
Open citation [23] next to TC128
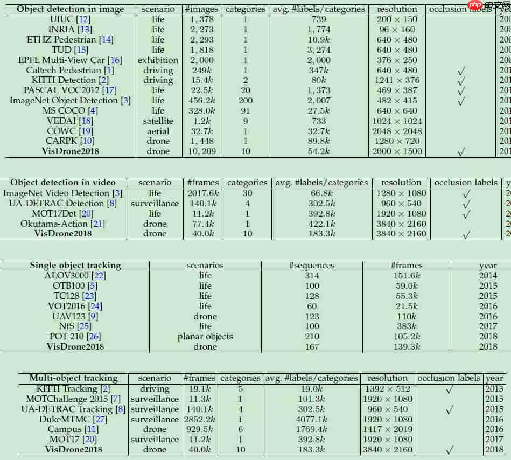click(89, 296)
